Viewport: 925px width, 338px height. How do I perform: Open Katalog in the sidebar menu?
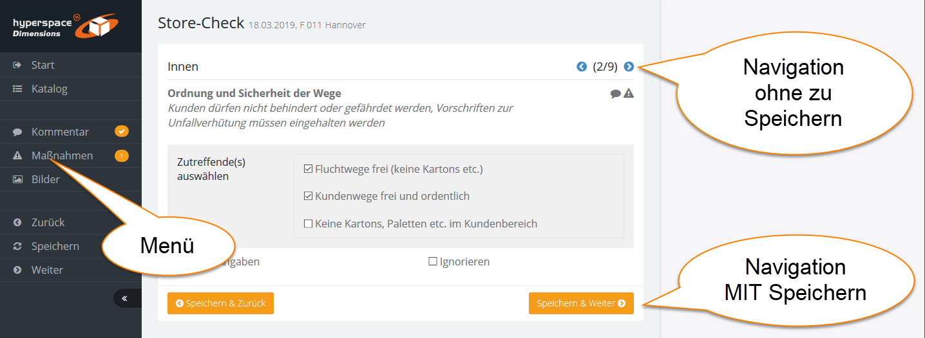49,89
